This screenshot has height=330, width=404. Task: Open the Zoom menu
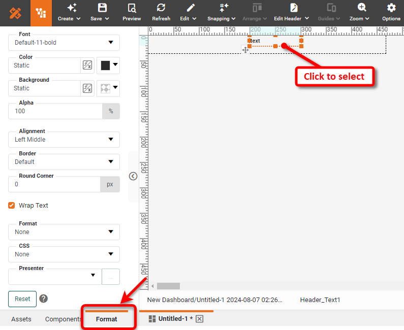pos(359,12)
